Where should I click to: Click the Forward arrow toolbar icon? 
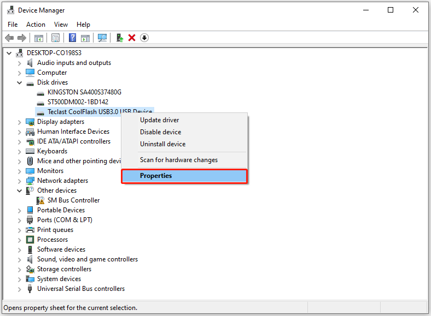tap(22, 38)
